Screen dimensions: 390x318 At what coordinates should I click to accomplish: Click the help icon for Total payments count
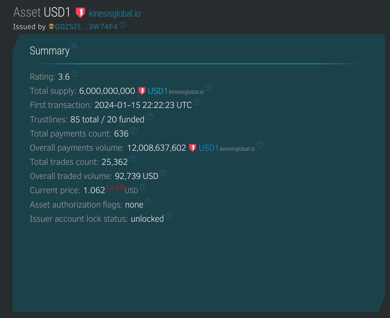(x=134, y=130)
